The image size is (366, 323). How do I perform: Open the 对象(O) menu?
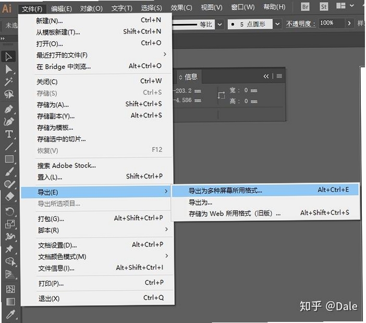pos(91,9)
